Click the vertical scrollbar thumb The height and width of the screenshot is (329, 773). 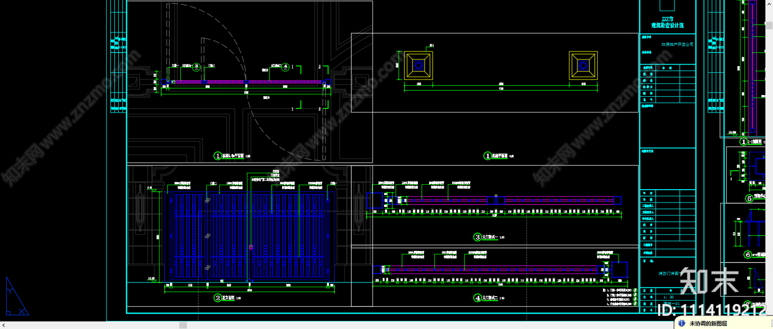[769, 25]
